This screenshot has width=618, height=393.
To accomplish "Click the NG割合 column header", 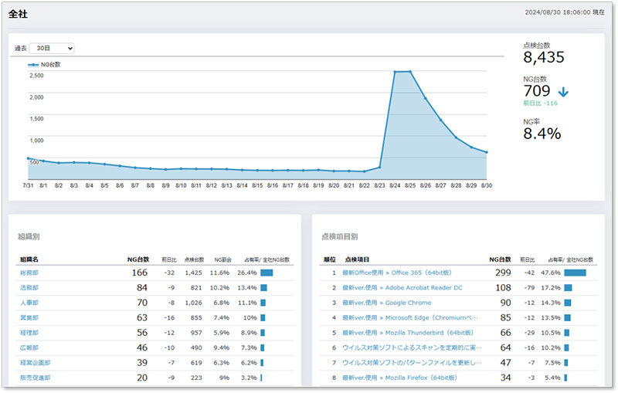I will (222, 259).
